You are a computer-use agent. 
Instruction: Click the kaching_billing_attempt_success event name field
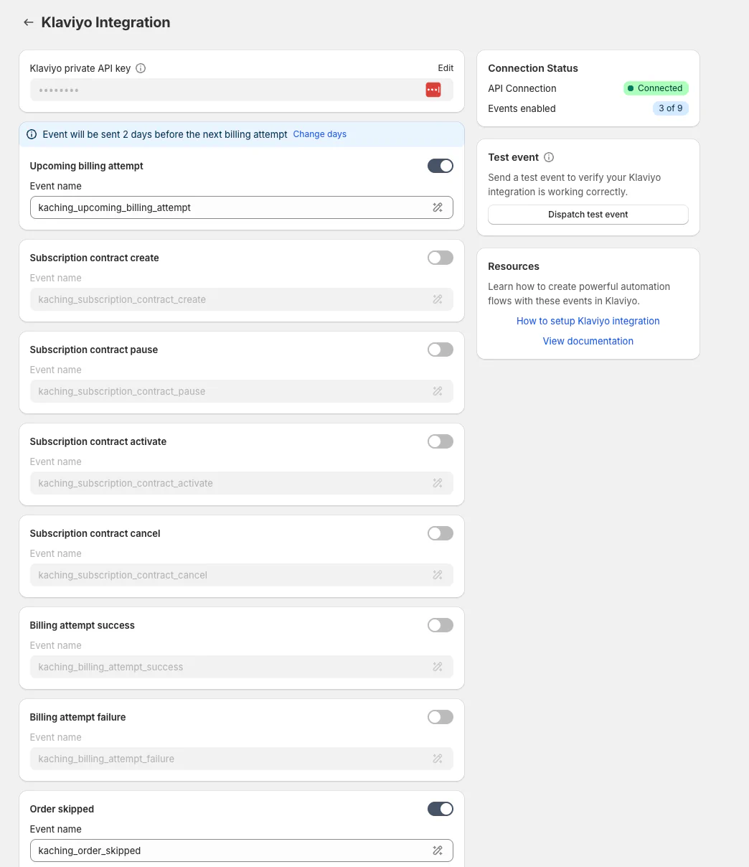pos(242,667)
